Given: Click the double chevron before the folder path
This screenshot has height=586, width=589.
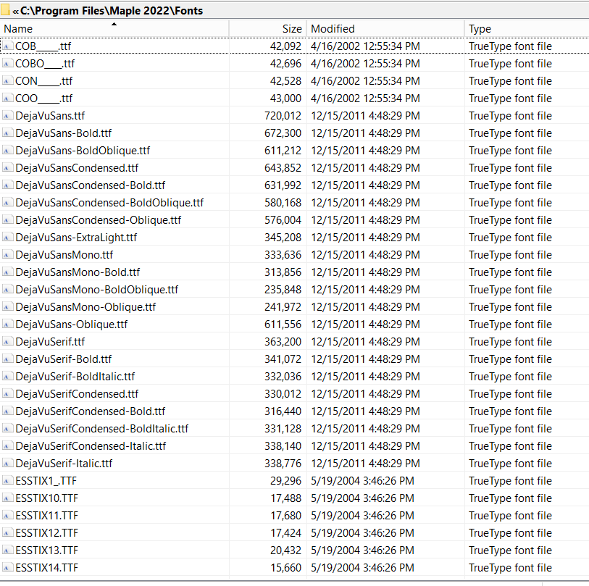Looking at the screenshot, I should [x=15, y=12].
